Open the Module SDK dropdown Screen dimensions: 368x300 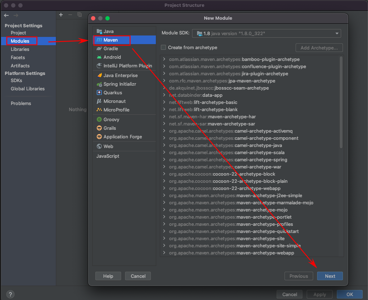click(x=266, y=33)
